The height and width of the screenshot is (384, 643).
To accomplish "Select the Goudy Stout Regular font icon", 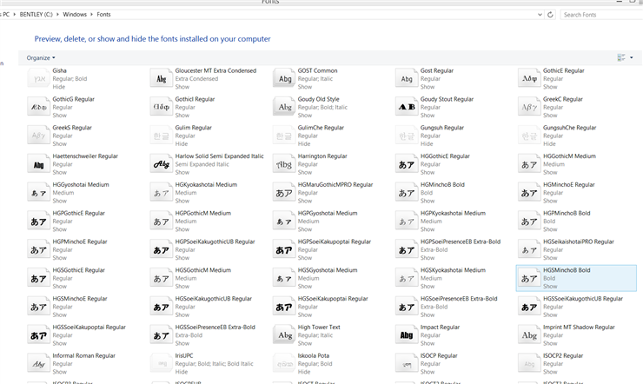I will 407,107.
